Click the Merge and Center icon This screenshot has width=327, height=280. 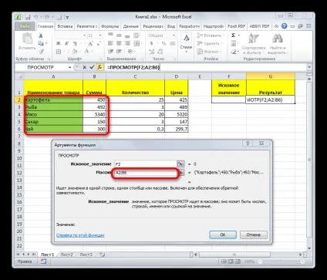(x=137, y=43)
